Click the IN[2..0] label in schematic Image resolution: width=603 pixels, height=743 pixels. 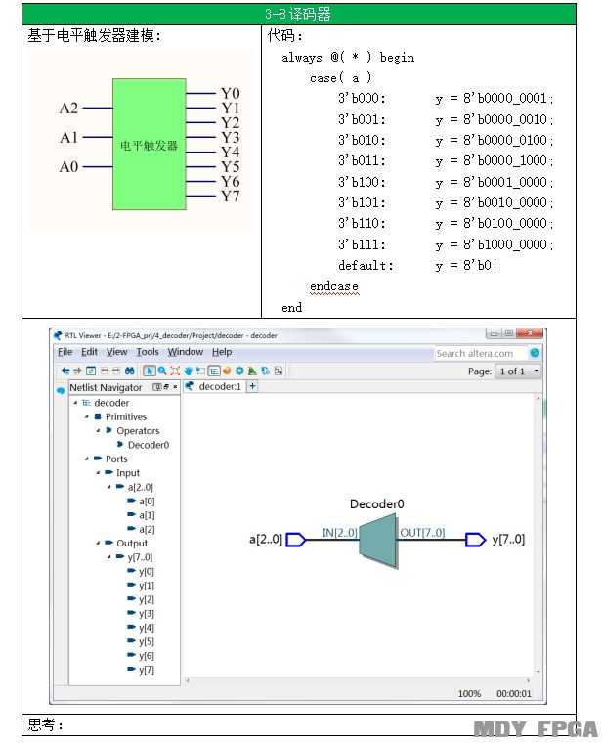pyautogui.click(x=339, y=533)
